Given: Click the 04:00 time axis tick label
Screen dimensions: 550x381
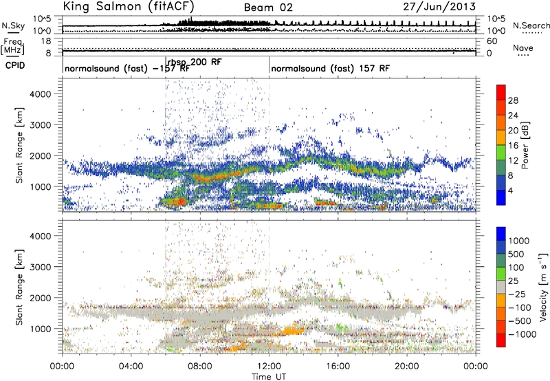Looking at the screenshot, I should click(131, 367).
